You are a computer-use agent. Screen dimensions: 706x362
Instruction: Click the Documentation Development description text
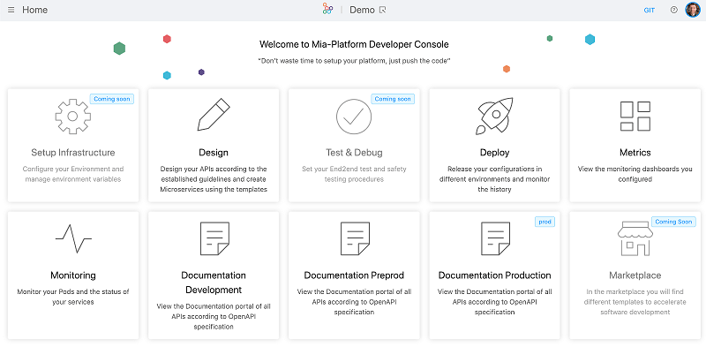coord(214,316)
